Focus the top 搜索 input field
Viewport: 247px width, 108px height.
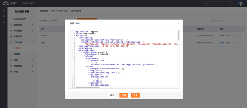[217, 3]
